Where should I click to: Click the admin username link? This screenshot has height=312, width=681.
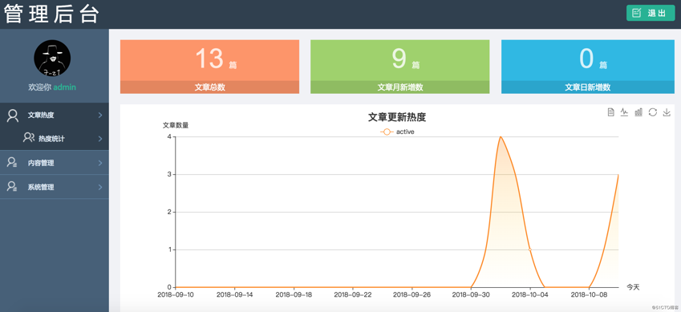click(65, 87)
